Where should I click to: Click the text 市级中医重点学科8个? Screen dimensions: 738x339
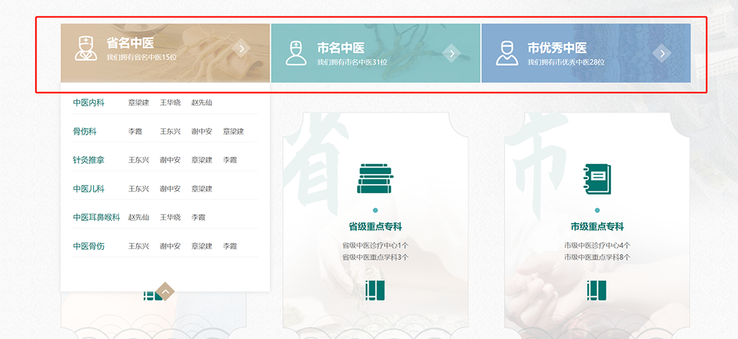597,257
